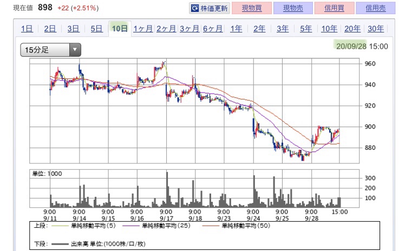Viewport: 399px width, 251px height.
Task: Click the 信用買 button
Action: 335,8
